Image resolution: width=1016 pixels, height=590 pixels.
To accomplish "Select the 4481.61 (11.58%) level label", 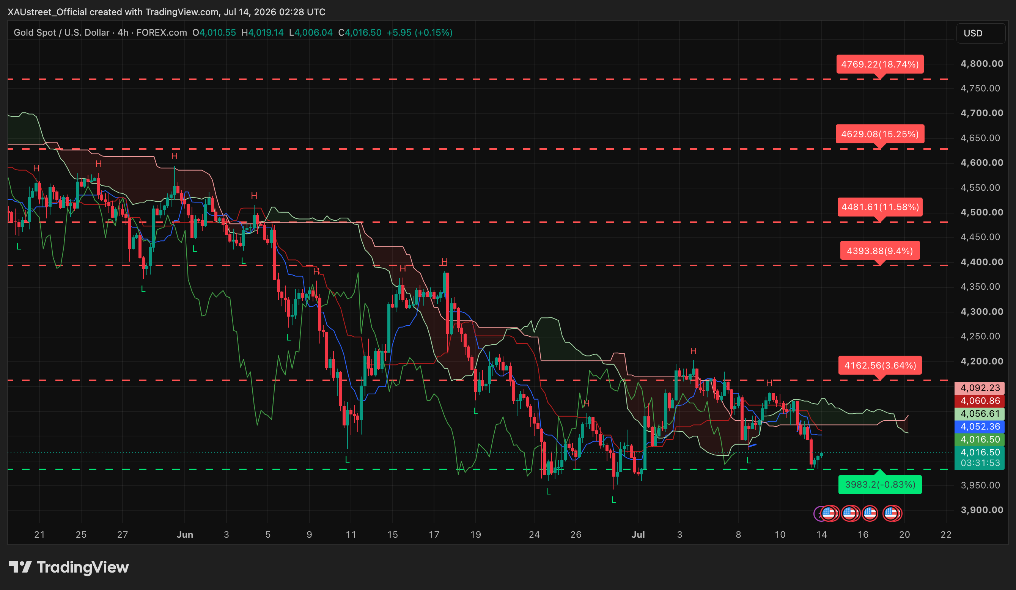I will [x=880, y=207].
